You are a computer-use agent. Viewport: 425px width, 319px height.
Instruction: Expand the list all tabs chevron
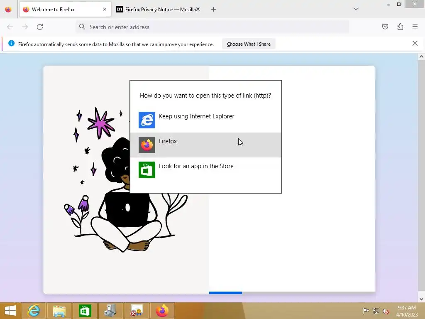point(356,9)
